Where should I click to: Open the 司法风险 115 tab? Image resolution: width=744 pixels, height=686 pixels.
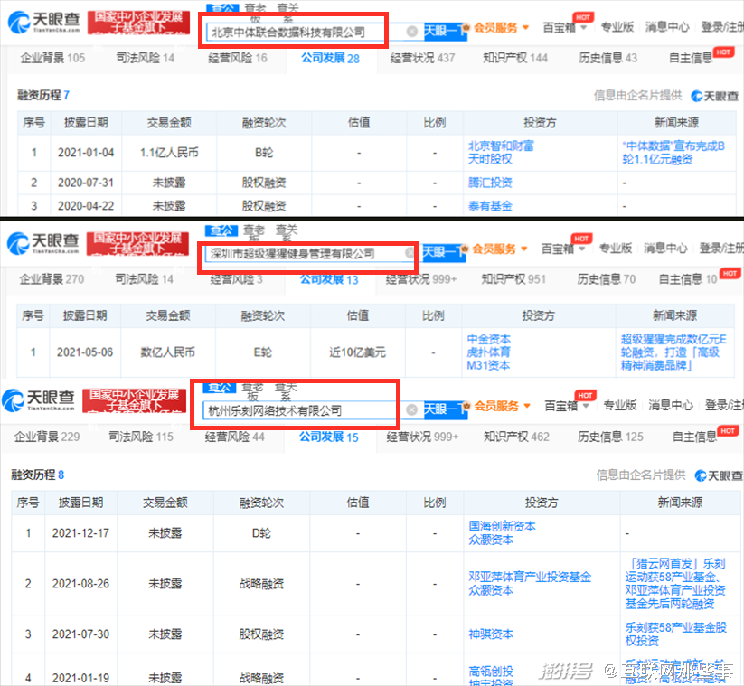(141, 437)
